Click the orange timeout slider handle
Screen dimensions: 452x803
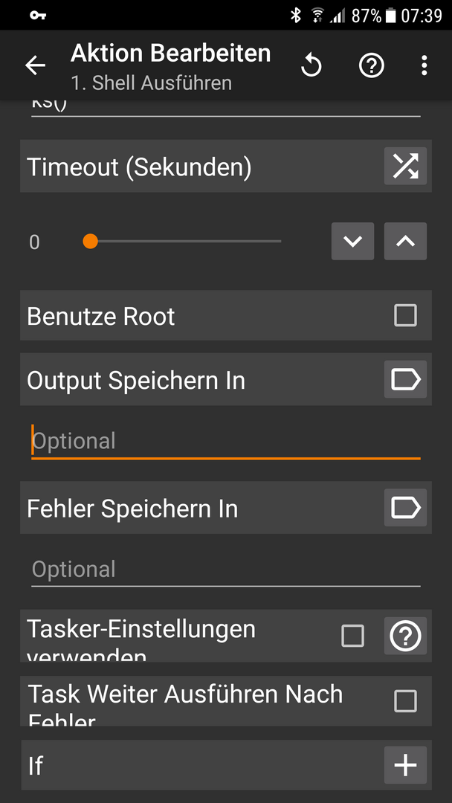click(x=91, y=241)
